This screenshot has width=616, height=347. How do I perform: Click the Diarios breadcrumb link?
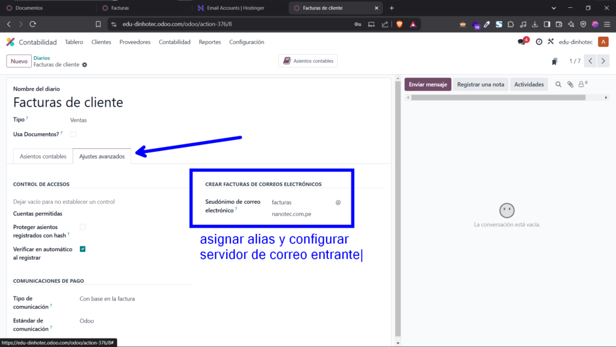[x=42, y=58]
